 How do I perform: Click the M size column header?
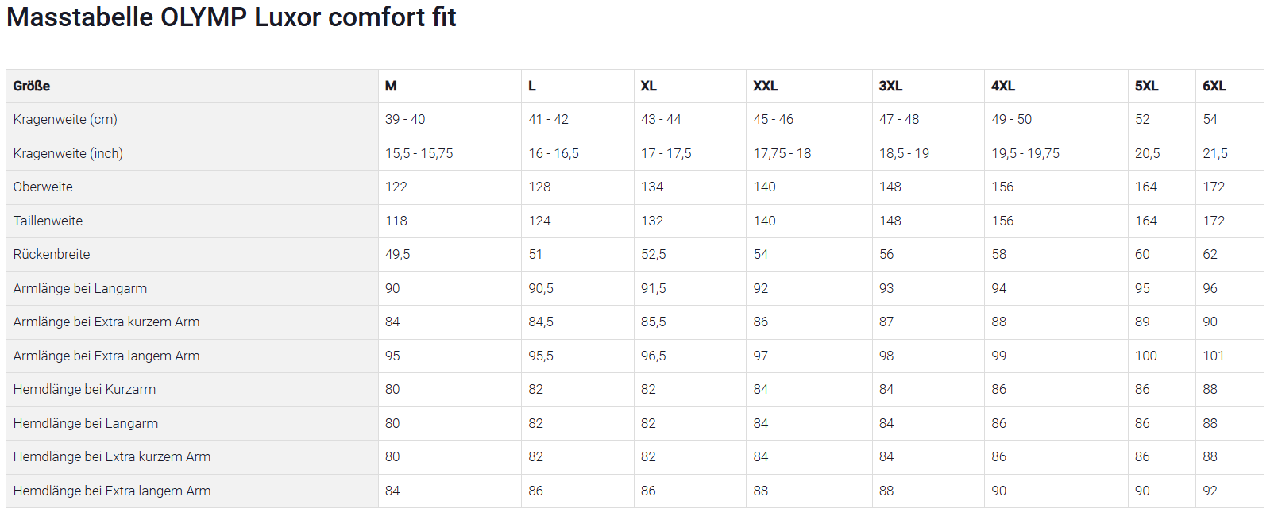pos(391,86)
